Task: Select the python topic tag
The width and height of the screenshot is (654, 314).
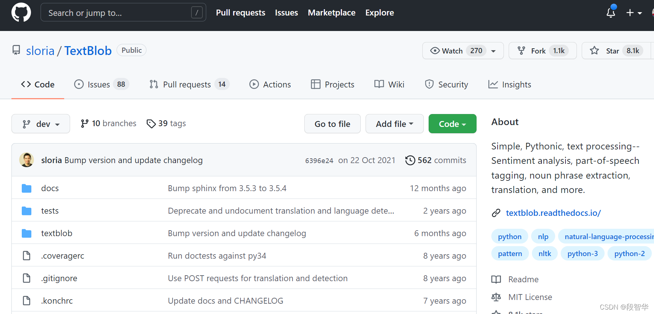Action: (x=510, y=237)
